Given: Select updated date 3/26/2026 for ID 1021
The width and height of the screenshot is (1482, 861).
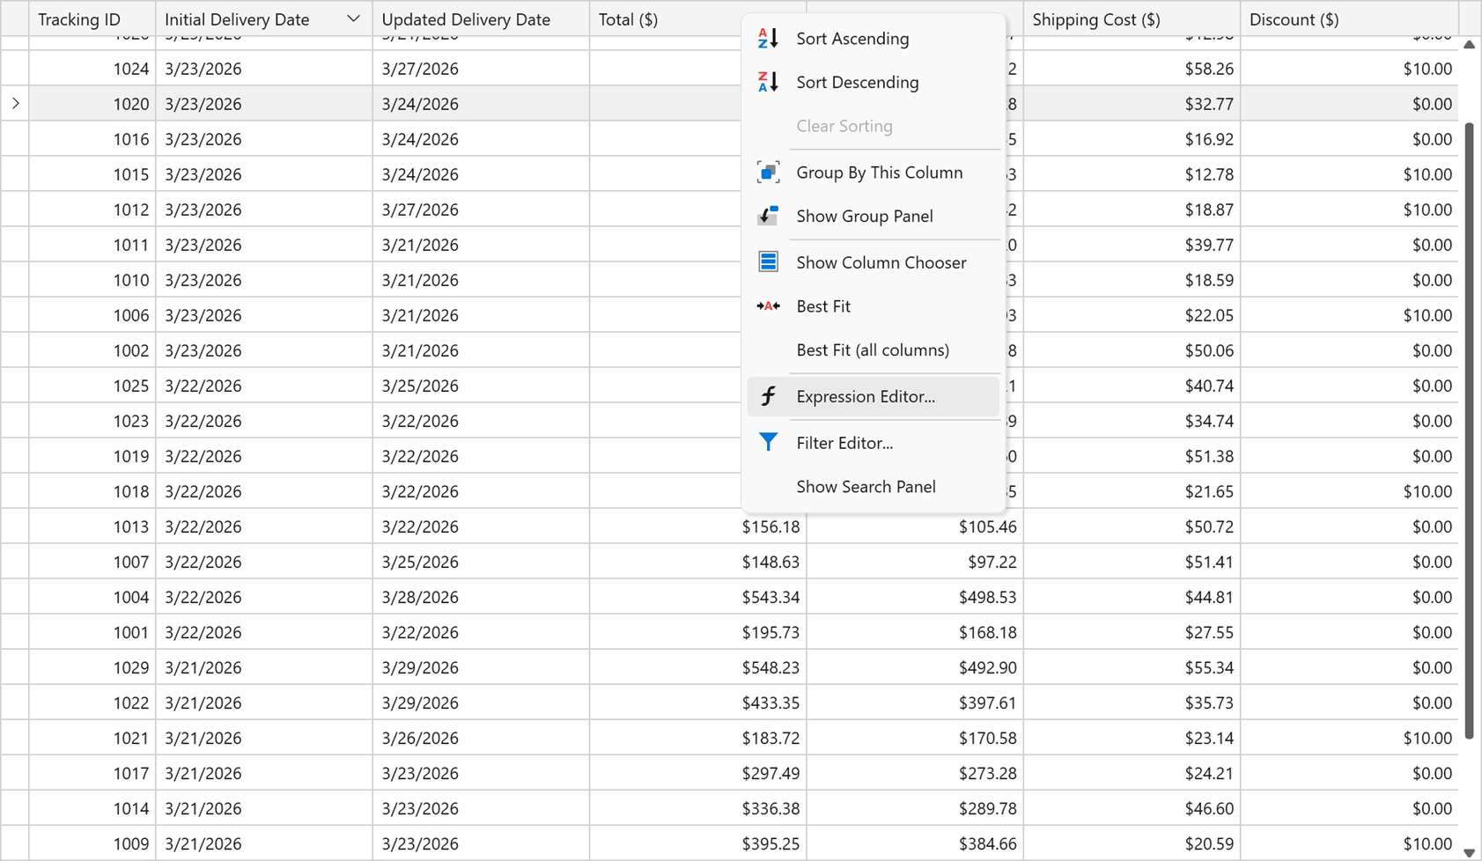Looking at the screenshot, I should coord(481,738).
